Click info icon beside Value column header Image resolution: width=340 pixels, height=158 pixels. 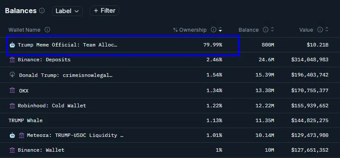pos(320,30)
